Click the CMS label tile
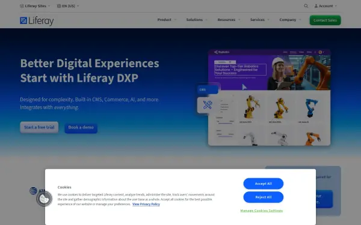The height and width of the screenshot is (225, 361). point(208,89)
